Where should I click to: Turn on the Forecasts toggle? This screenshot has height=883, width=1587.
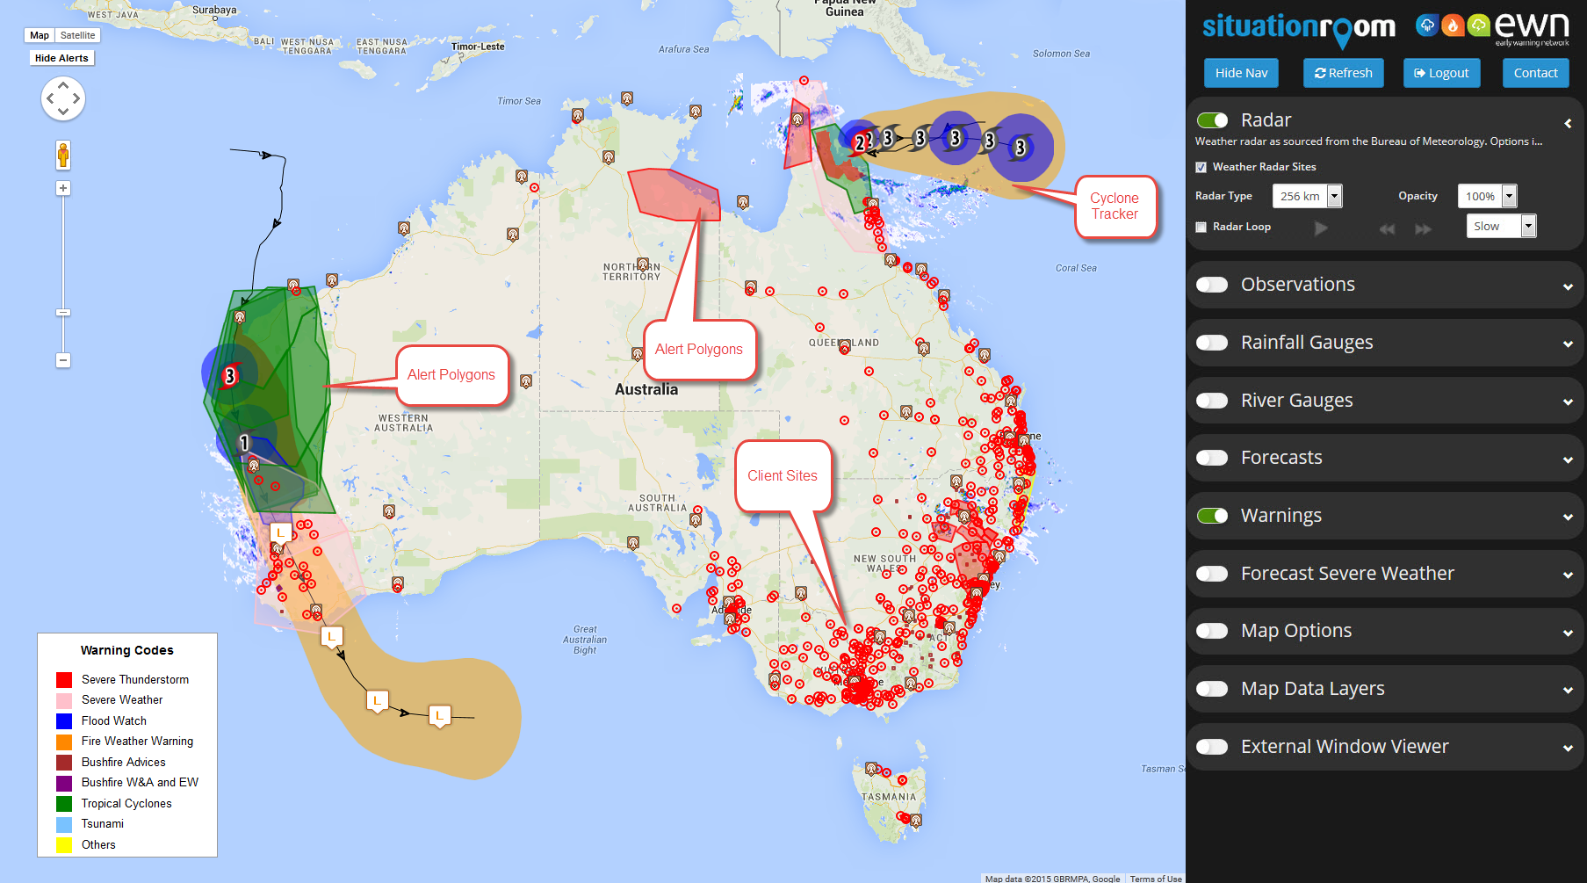coord(1212,458)
